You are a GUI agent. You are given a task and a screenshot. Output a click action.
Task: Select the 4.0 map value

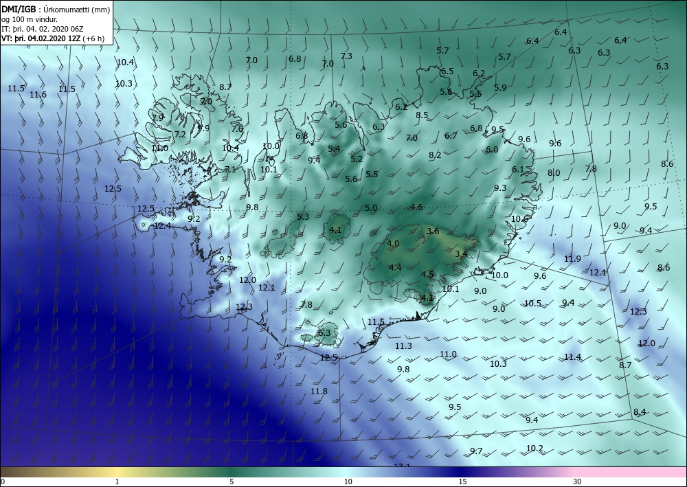click(x=393, y=243)
